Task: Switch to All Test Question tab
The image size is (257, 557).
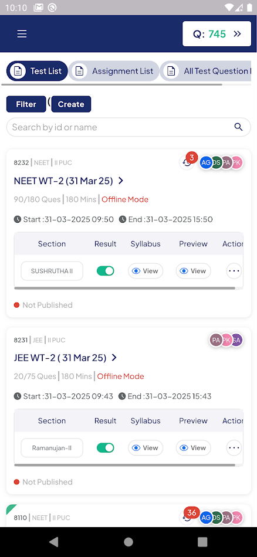Action: 207,71
